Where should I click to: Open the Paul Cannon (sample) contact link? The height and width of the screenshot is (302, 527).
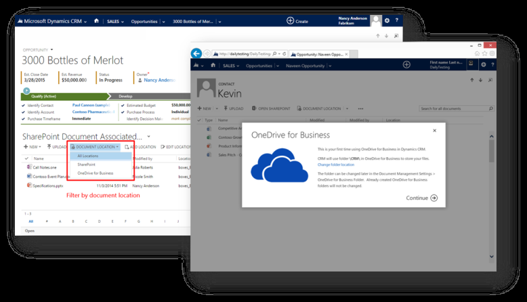[x=91, y=105]
